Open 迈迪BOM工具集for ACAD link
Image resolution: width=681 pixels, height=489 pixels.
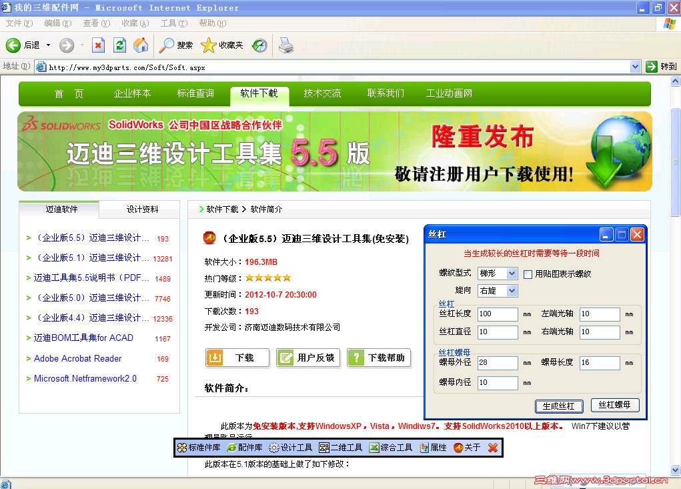[83, 338]
